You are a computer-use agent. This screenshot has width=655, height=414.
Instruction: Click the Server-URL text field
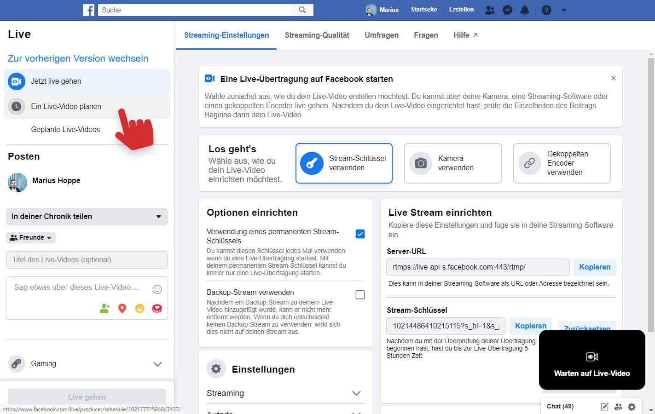click(478, 267)
